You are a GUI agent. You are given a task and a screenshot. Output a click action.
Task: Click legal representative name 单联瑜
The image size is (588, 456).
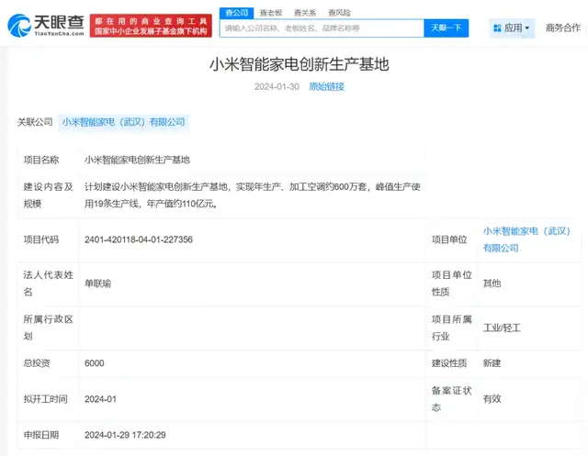pyautogui.click(x=98, y=284)
